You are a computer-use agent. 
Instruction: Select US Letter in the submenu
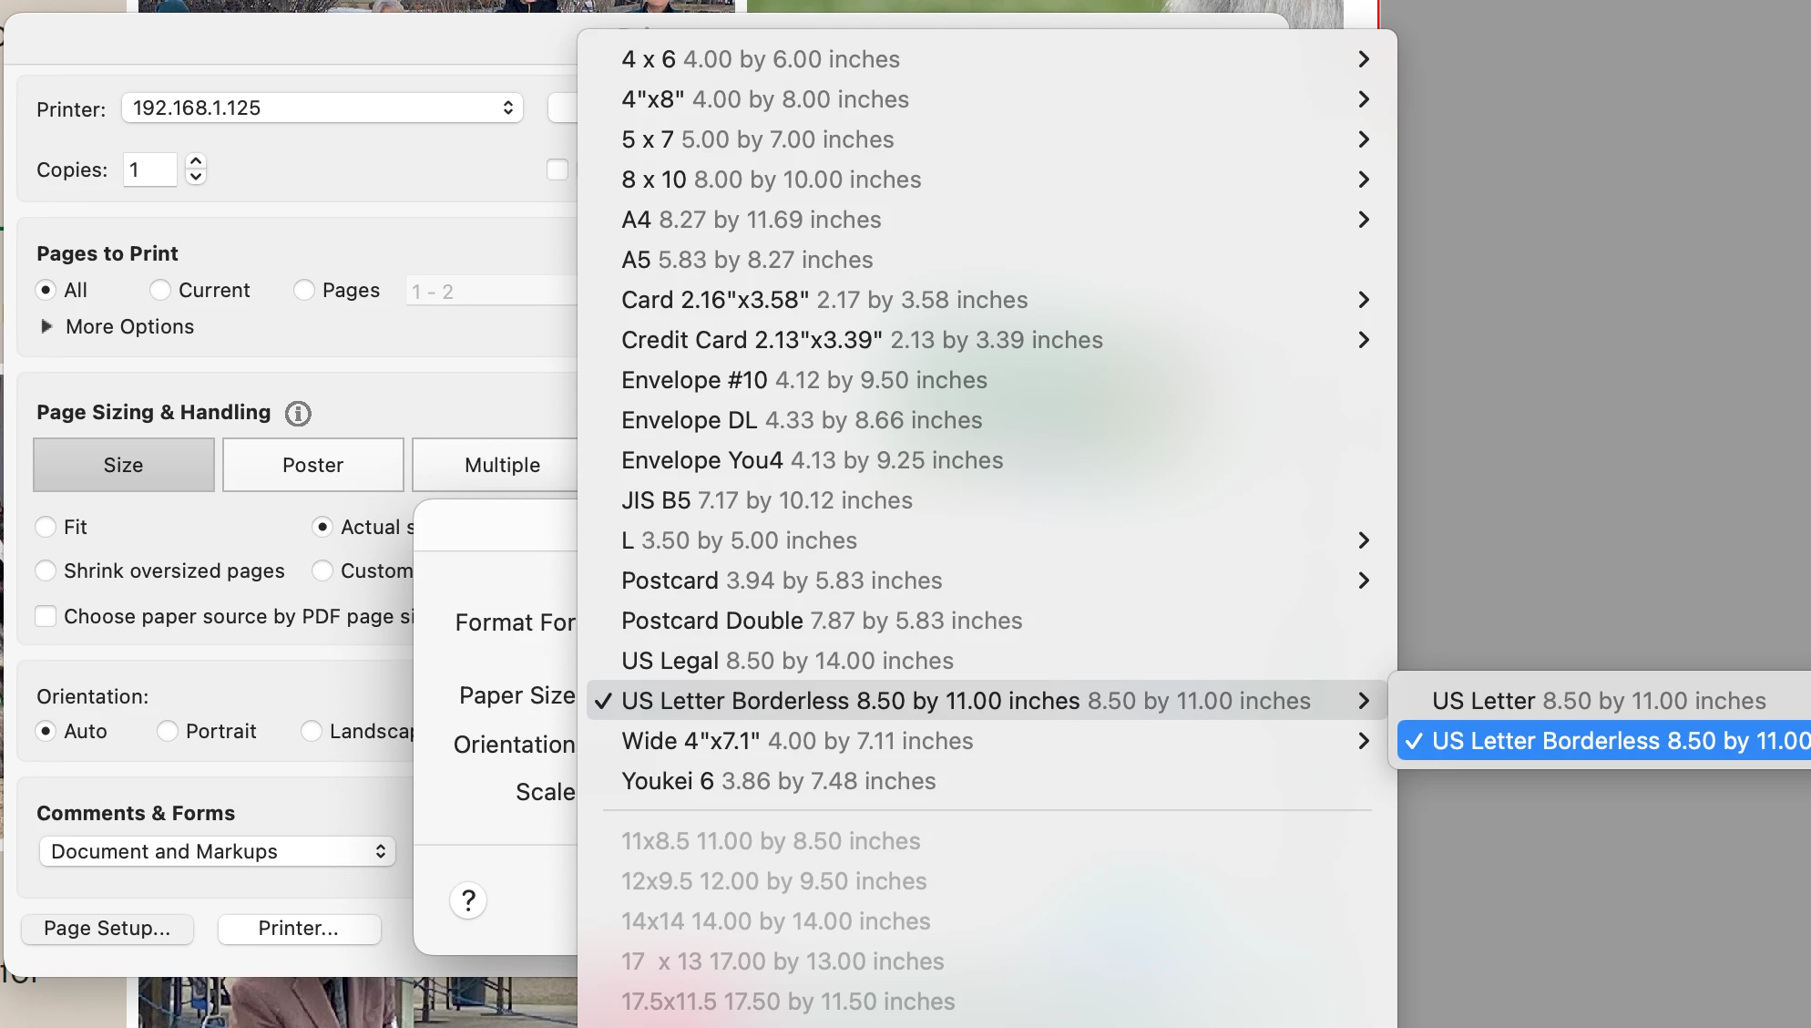click(1598, 701)
